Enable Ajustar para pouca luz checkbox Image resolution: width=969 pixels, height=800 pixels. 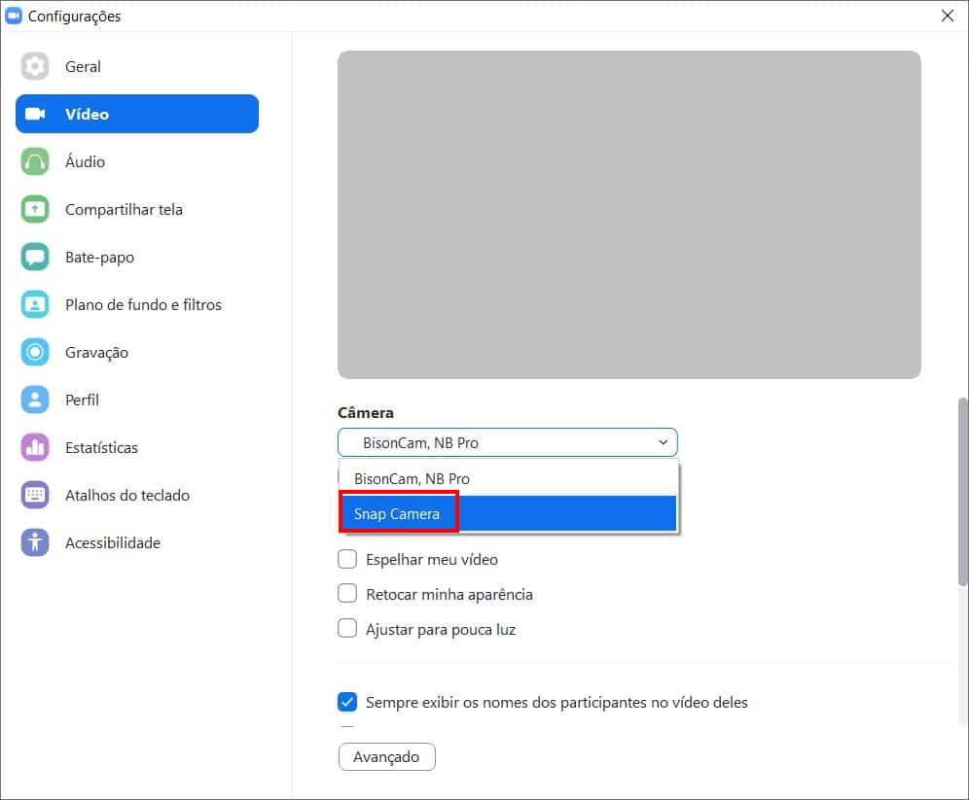pos(347,629)
